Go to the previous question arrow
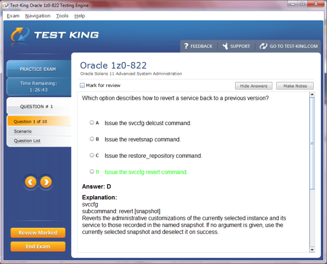This screenshot has width=327, height=264. [x=30, y=182]
